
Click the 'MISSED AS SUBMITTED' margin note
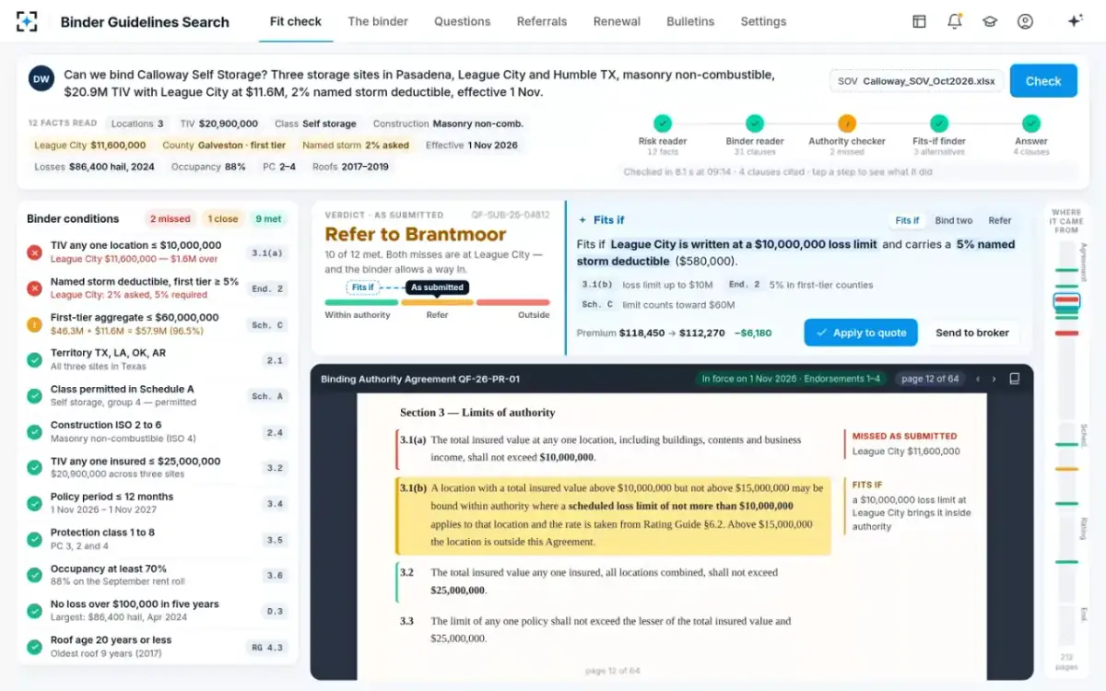click(904, 444)
